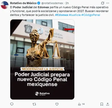Open Rotativo de México profile avatar
The image size is (112, 108).
click(5, 5)
